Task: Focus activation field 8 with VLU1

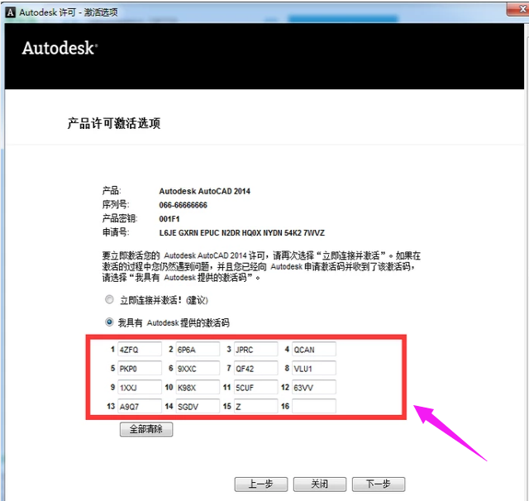Action: click(x=313, y=369)
